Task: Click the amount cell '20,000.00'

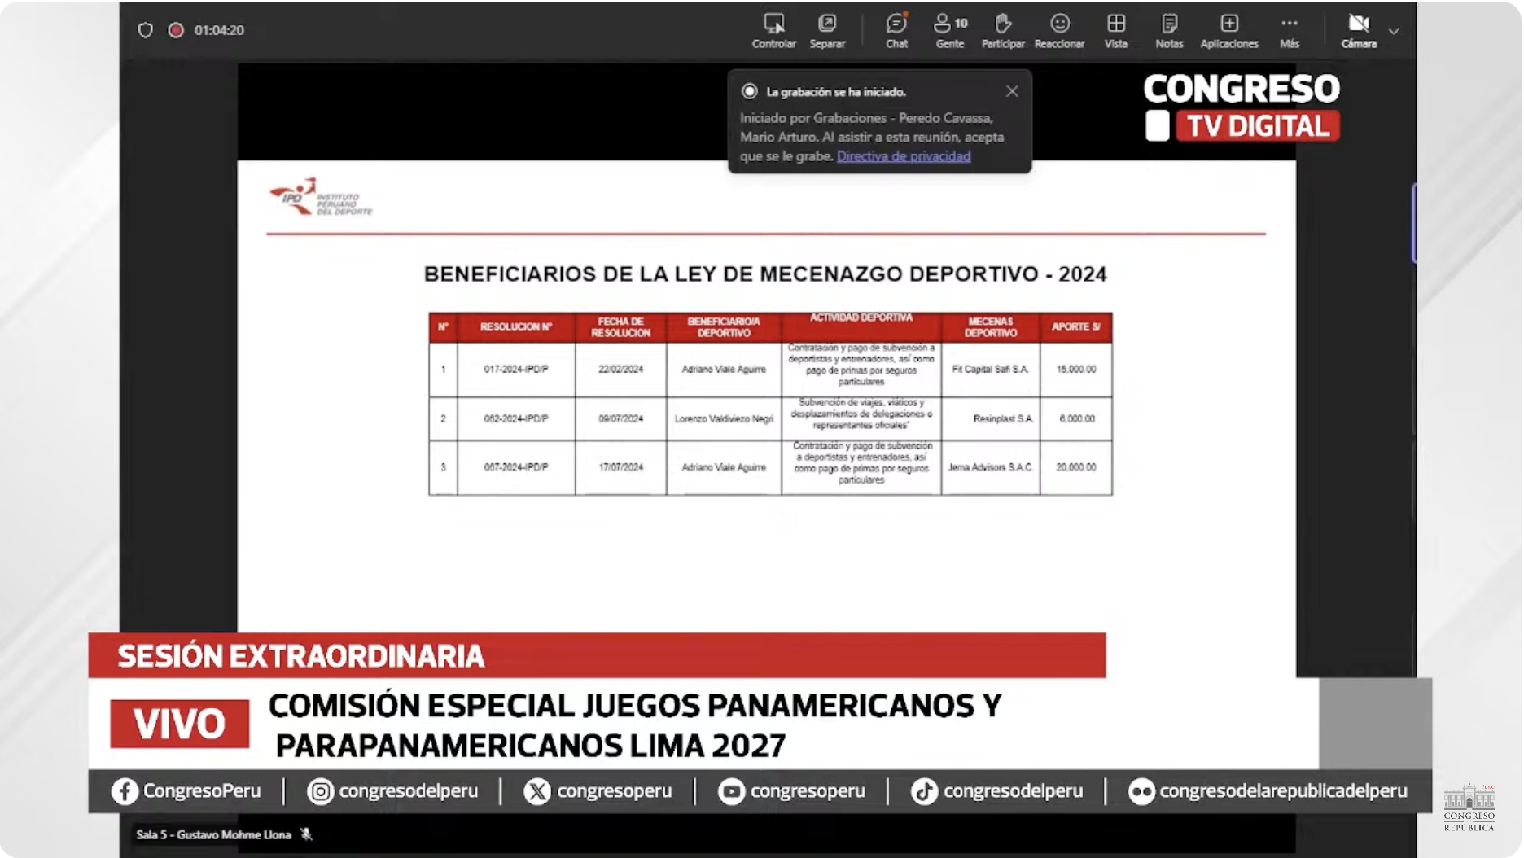Action: coord(1076,467)
